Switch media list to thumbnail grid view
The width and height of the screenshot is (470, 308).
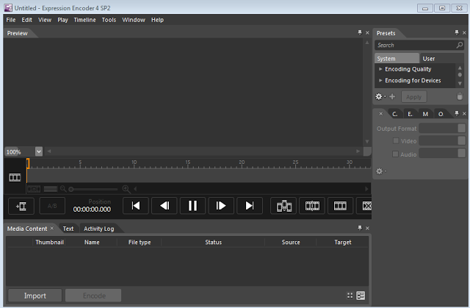click(350, 296)
